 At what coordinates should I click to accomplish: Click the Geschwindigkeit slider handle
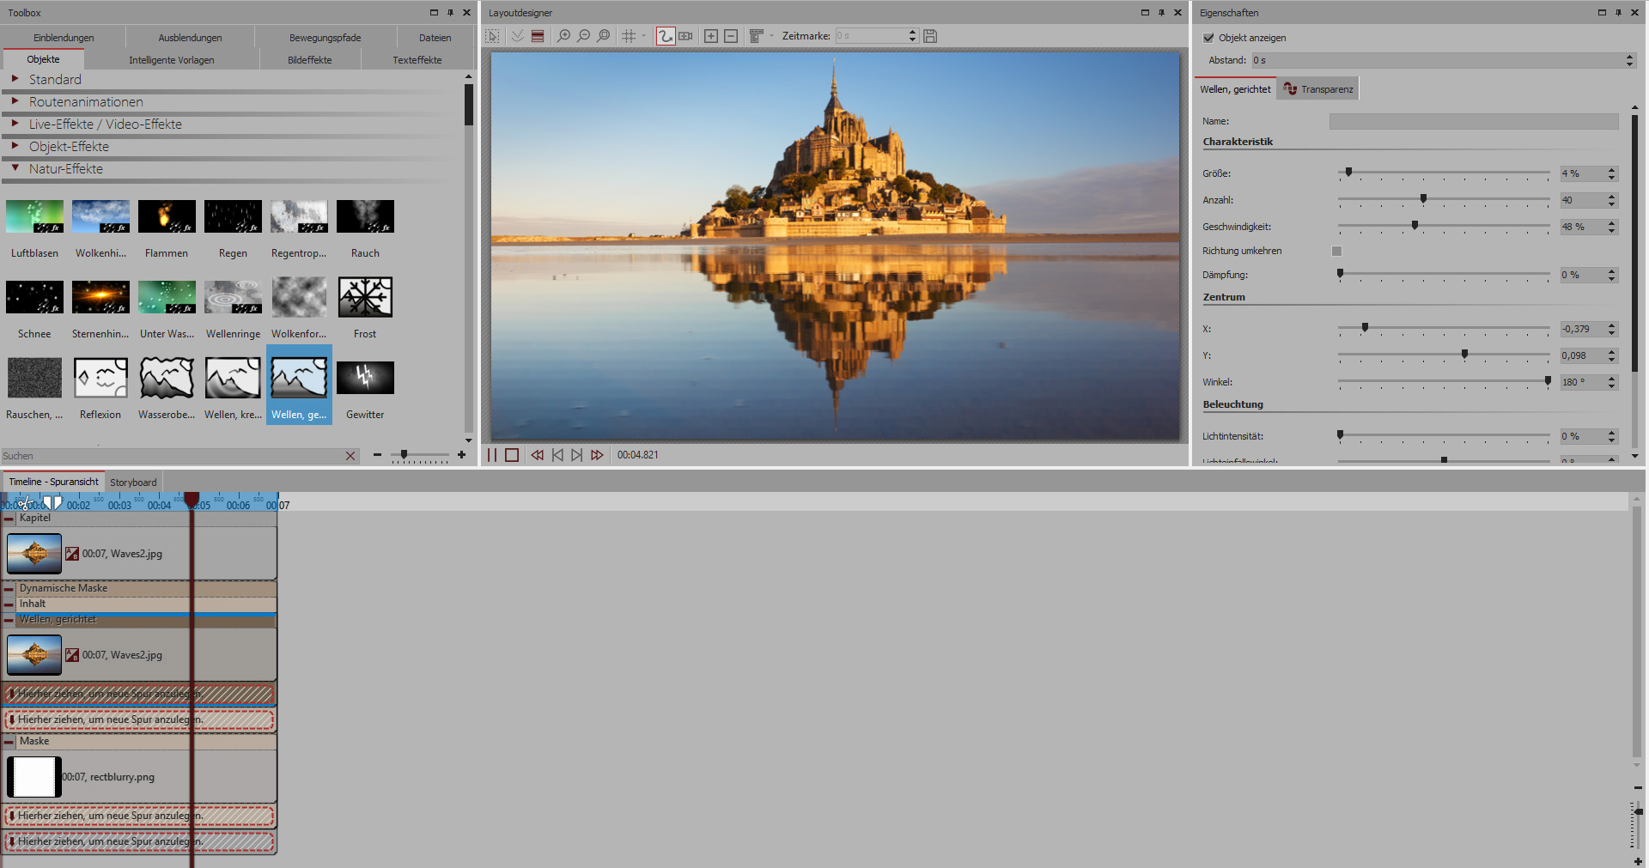[x=1415, y=226]
